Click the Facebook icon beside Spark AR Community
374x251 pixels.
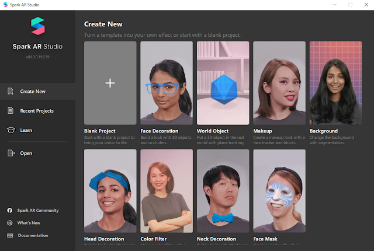point(10,210)
